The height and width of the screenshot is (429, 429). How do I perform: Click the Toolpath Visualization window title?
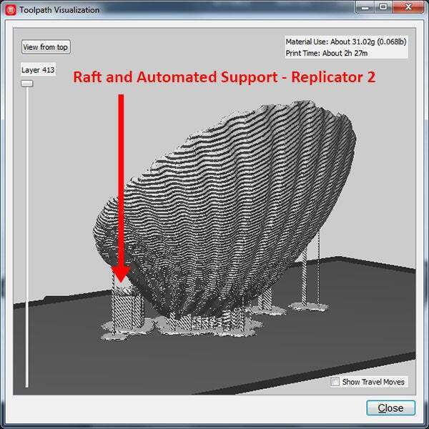(x=59, y=10)
